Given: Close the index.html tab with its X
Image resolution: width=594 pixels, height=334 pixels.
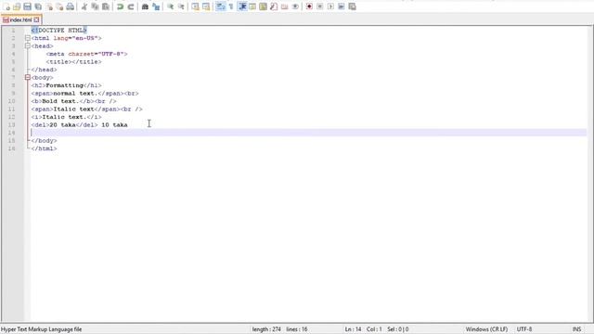Looking at the screenshot, I should click(x=36, y=19).
